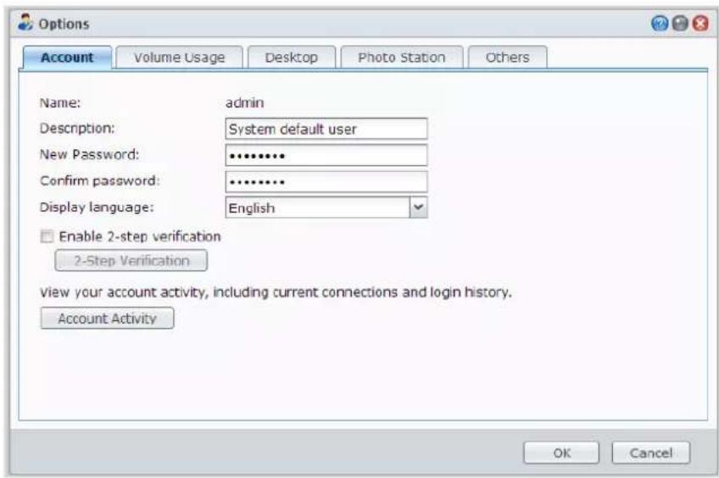
Task: Open the Desktop tab
Action: tap(292, 58)
